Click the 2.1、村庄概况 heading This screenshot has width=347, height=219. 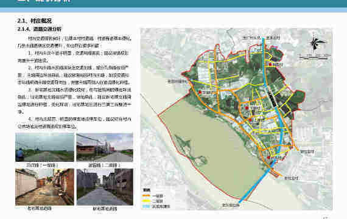click(35, 21)
